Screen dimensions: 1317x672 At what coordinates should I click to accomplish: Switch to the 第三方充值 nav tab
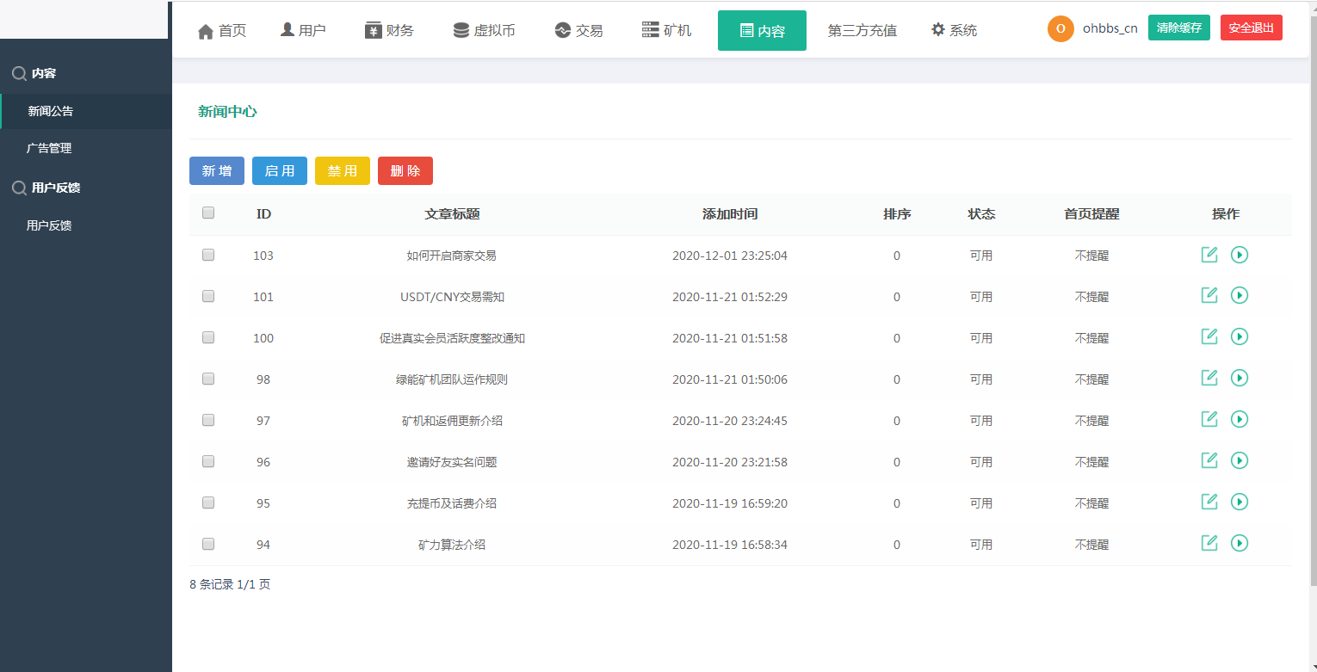pos(863,29)
